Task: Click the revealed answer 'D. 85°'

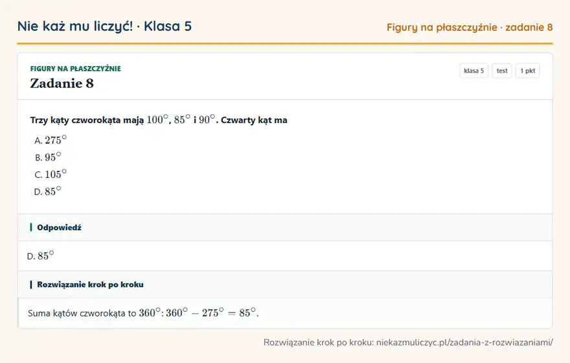Action: tap(40, 256)
